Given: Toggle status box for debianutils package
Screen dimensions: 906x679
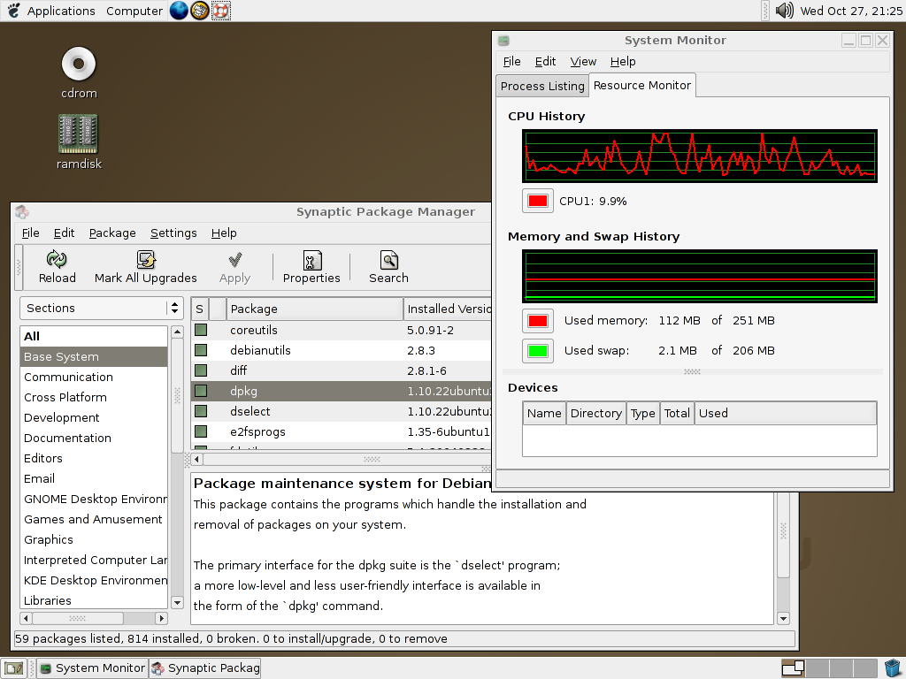Looking at the screenshot, I should pyautogui.click(x=201, y=350).
